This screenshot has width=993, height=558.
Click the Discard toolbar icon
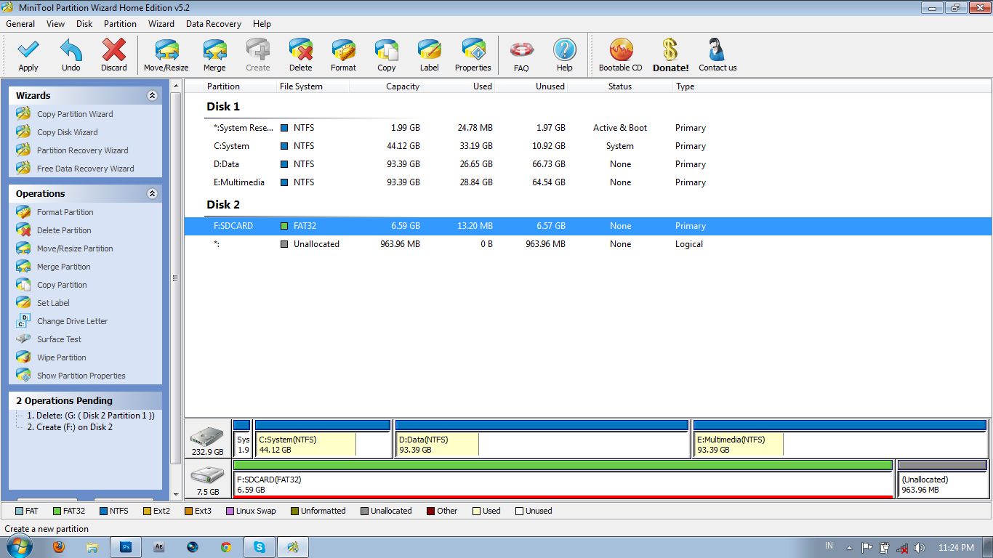(x=114, y=55)
